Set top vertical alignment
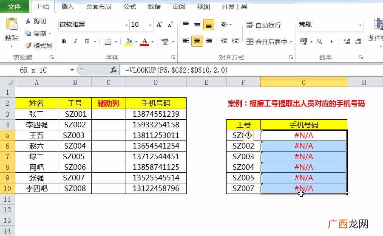 tap(186, 24)
